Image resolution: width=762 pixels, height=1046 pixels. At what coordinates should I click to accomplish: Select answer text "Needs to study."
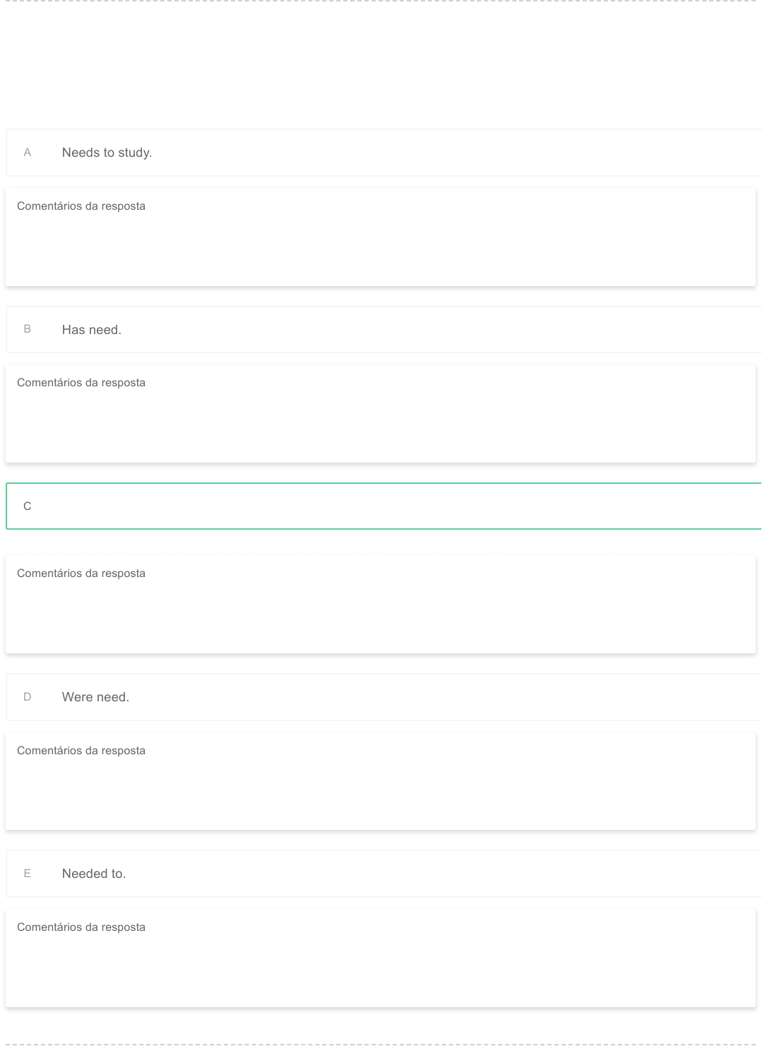[107, 153]
